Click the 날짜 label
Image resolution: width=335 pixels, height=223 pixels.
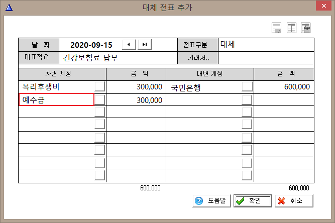(39, 45)
